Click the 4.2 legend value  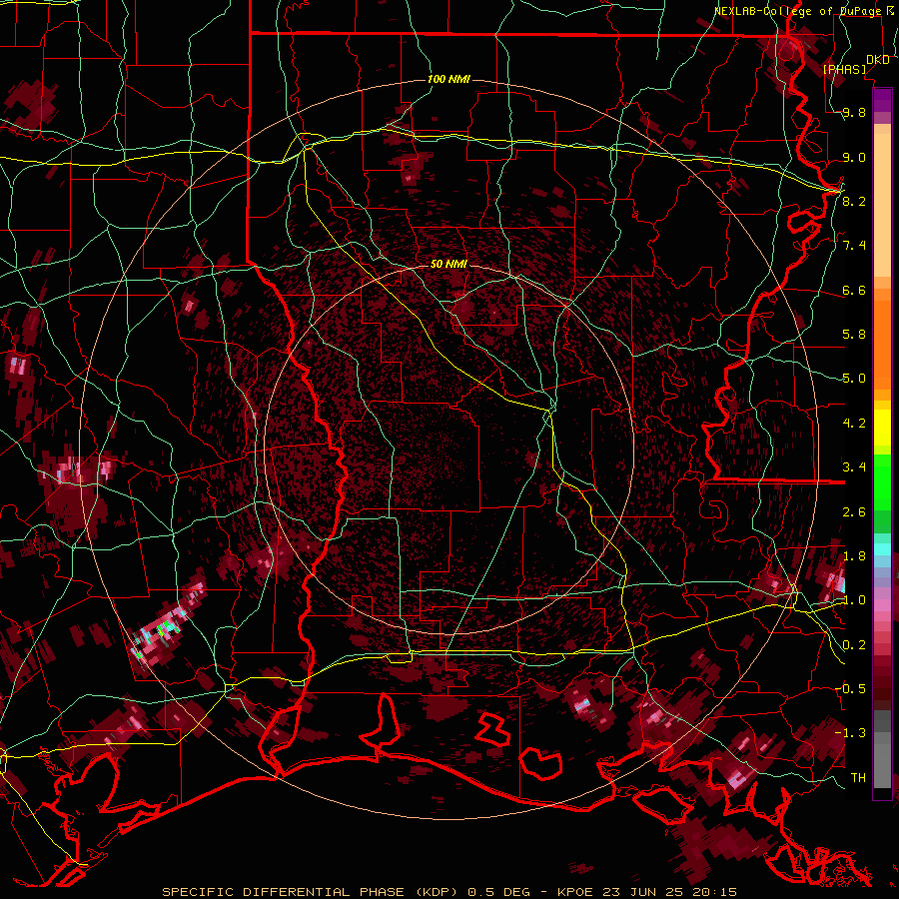[x=854, y=424]
